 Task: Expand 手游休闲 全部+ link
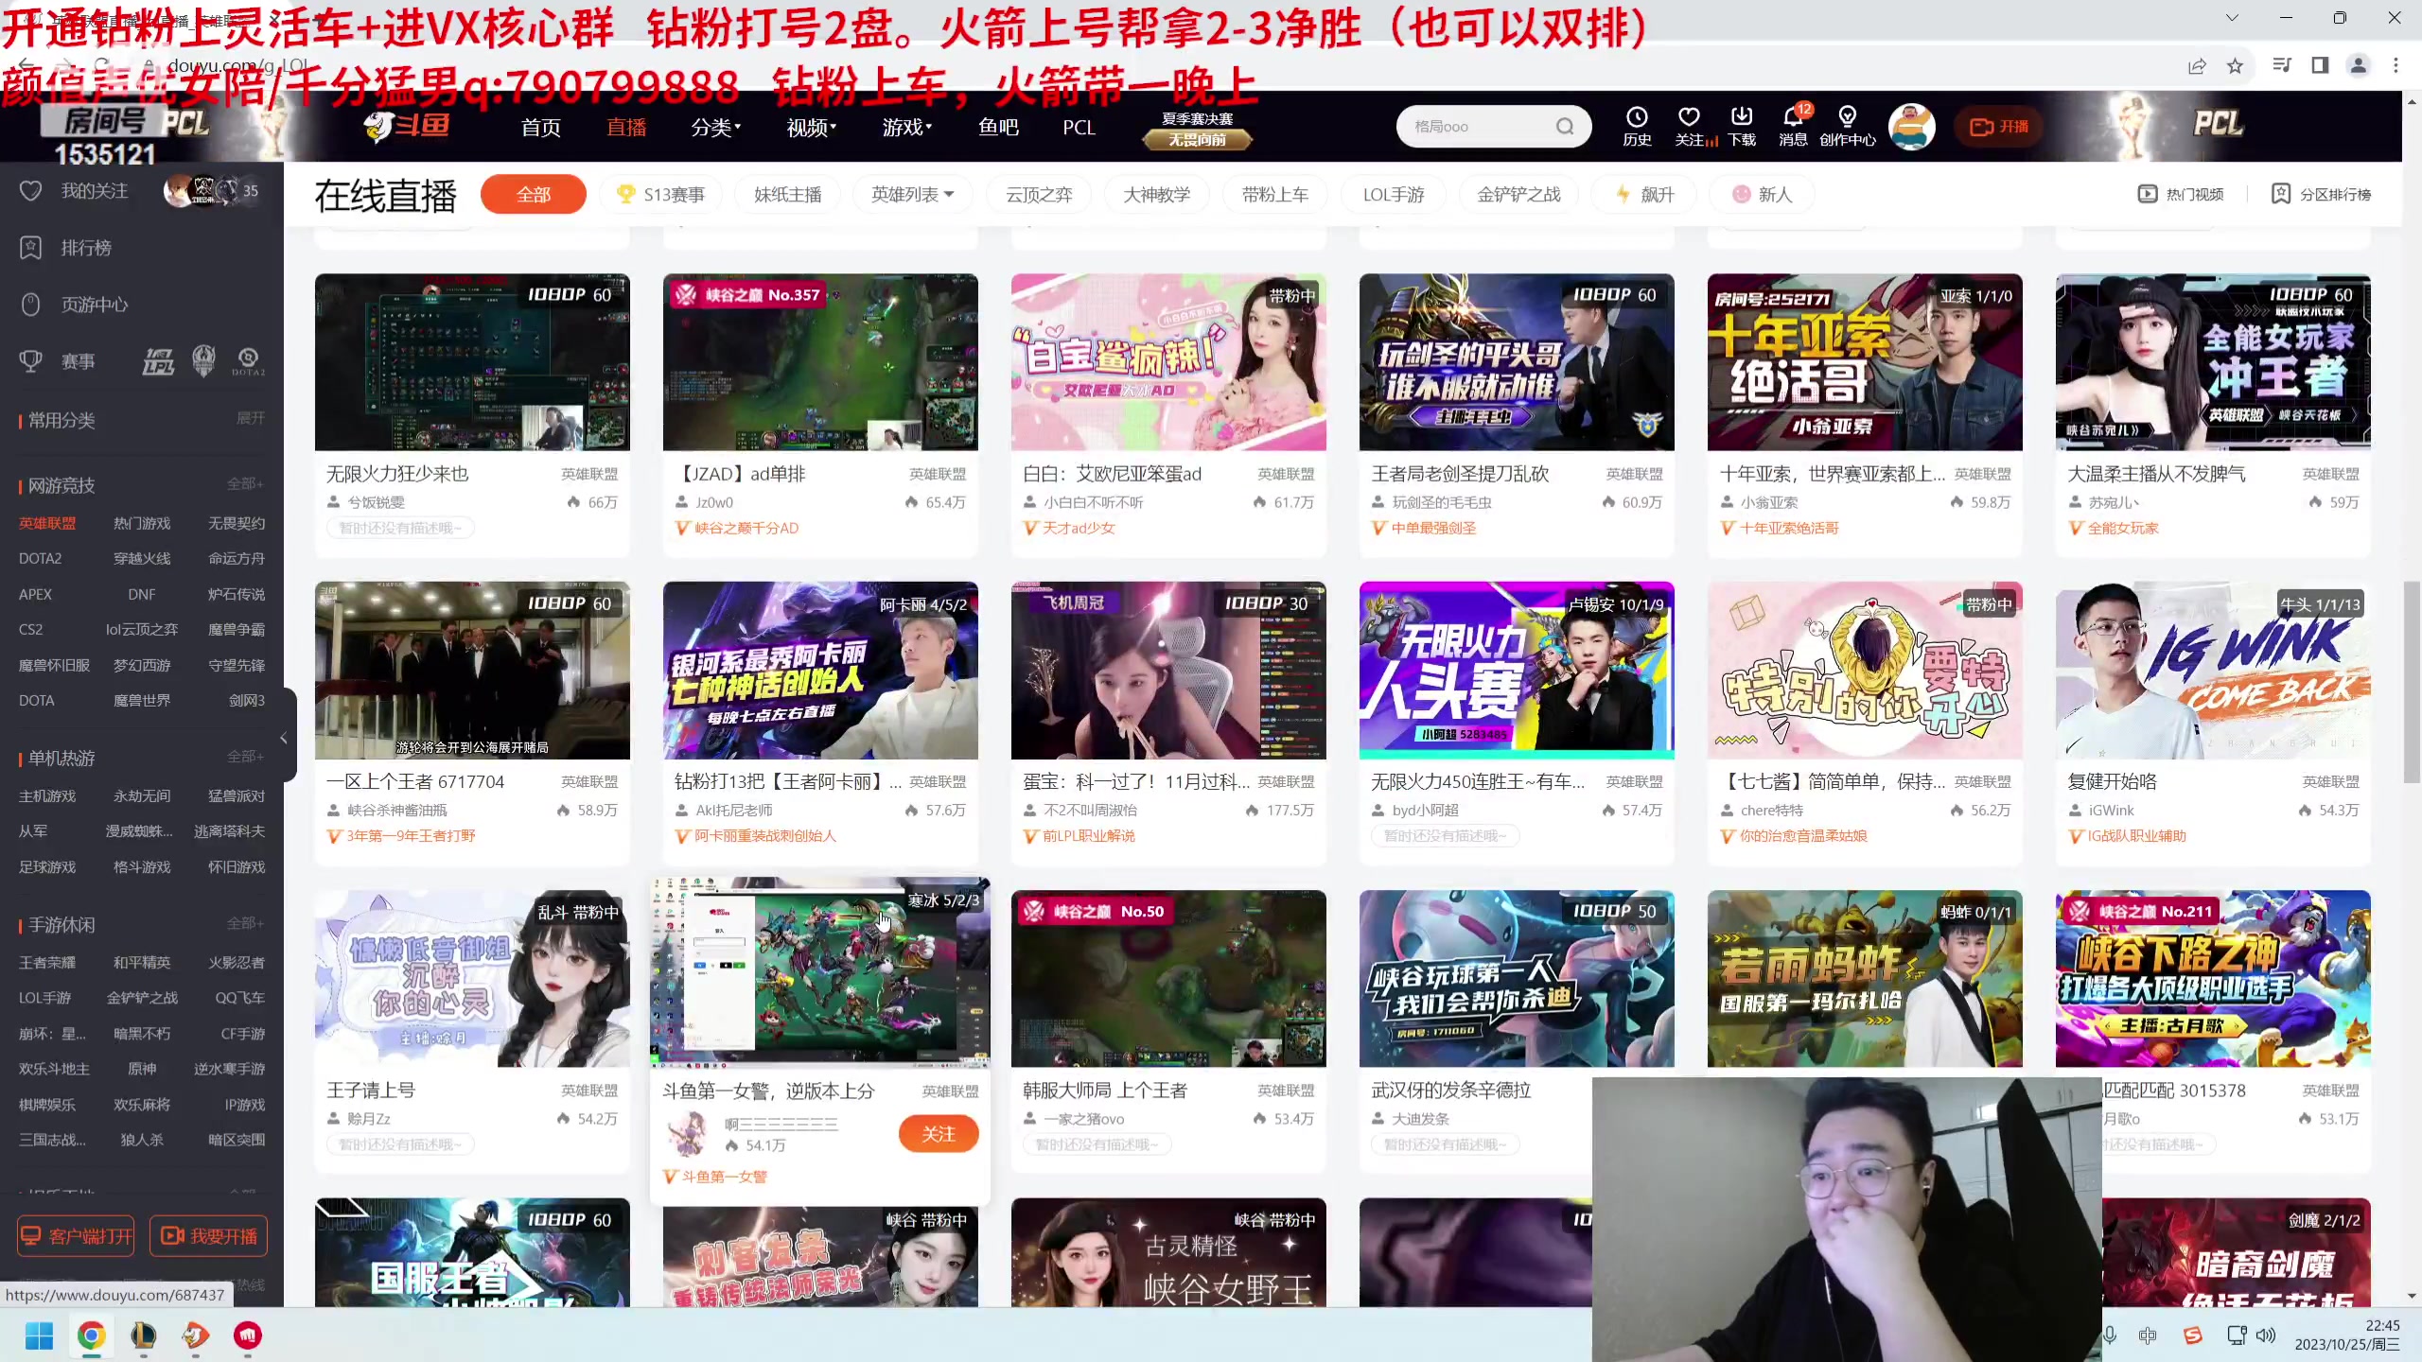pyautogui.click(x=245, y=923)
